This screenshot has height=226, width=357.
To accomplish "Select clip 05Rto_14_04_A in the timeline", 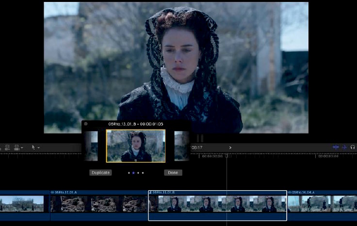I will pos(322,205).
